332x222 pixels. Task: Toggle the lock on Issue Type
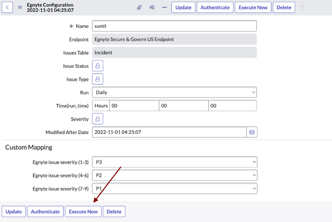pyautogui.click(x=97, y=79)
